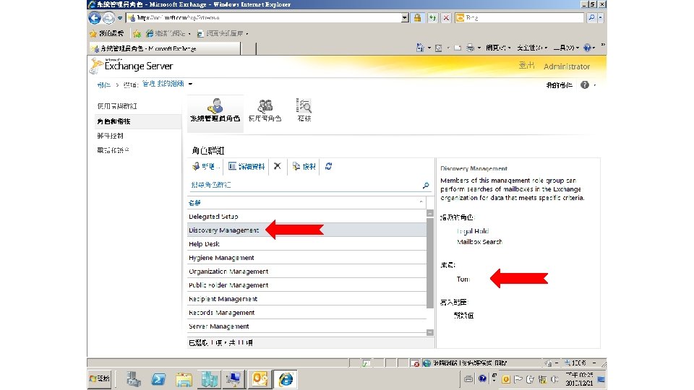694x390 pixels.
Task: Open the Favorites star button
Action: (107, 33)
